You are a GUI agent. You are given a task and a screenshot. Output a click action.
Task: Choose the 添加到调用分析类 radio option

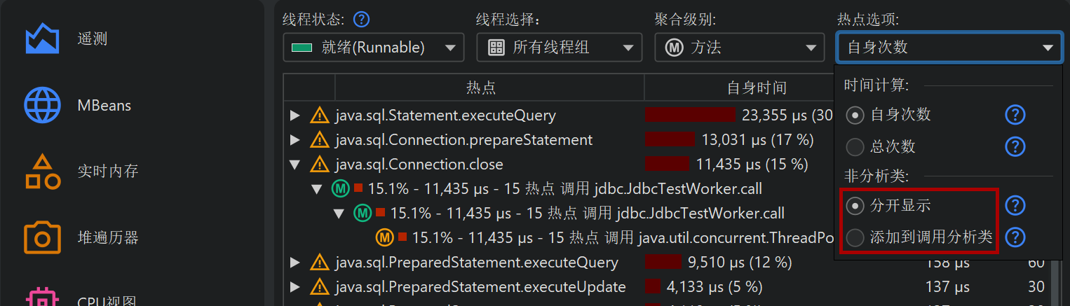(x=855, y=238)
